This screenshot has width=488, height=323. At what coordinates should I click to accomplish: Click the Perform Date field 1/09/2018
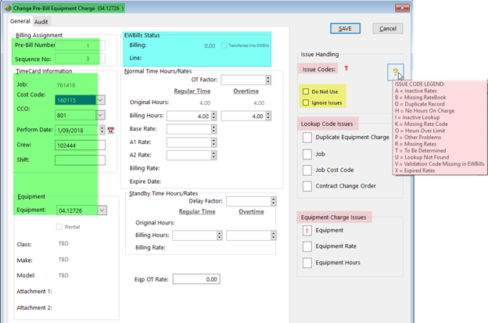(x=77, y=130)
